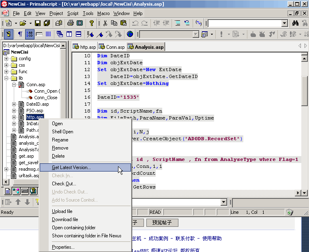Click the ruler toggle icon

point(39,34)
